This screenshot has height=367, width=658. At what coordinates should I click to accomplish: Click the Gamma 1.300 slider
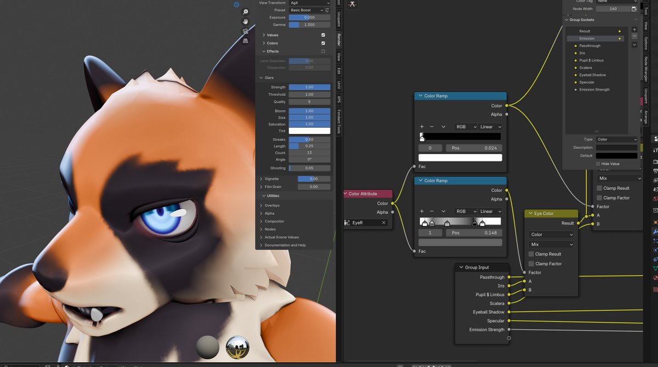309,25
